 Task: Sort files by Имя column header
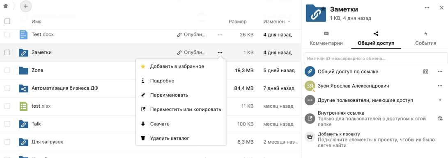36,21
